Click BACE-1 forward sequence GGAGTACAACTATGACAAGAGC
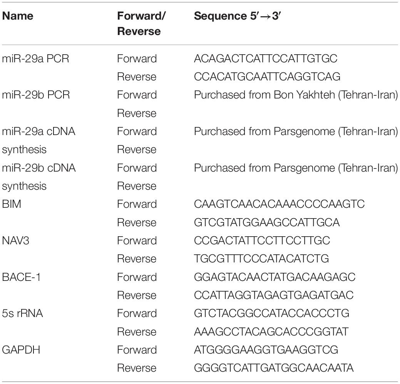Image resolution: width=400 pixels, height=384 pixels. (x=274, y=277)
